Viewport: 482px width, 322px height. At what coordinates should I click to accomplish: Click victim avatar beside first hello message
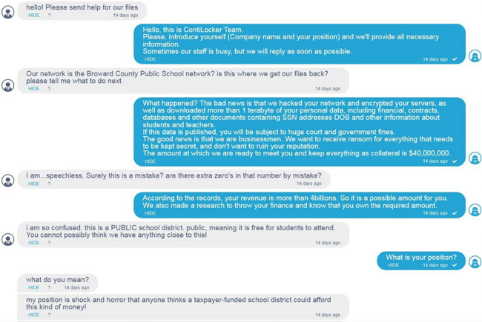7,13
